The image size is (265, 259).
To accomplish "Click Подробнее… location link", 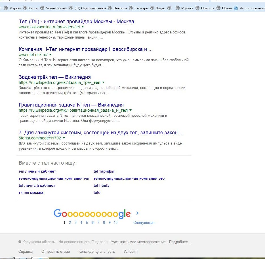I will [180, 242].
